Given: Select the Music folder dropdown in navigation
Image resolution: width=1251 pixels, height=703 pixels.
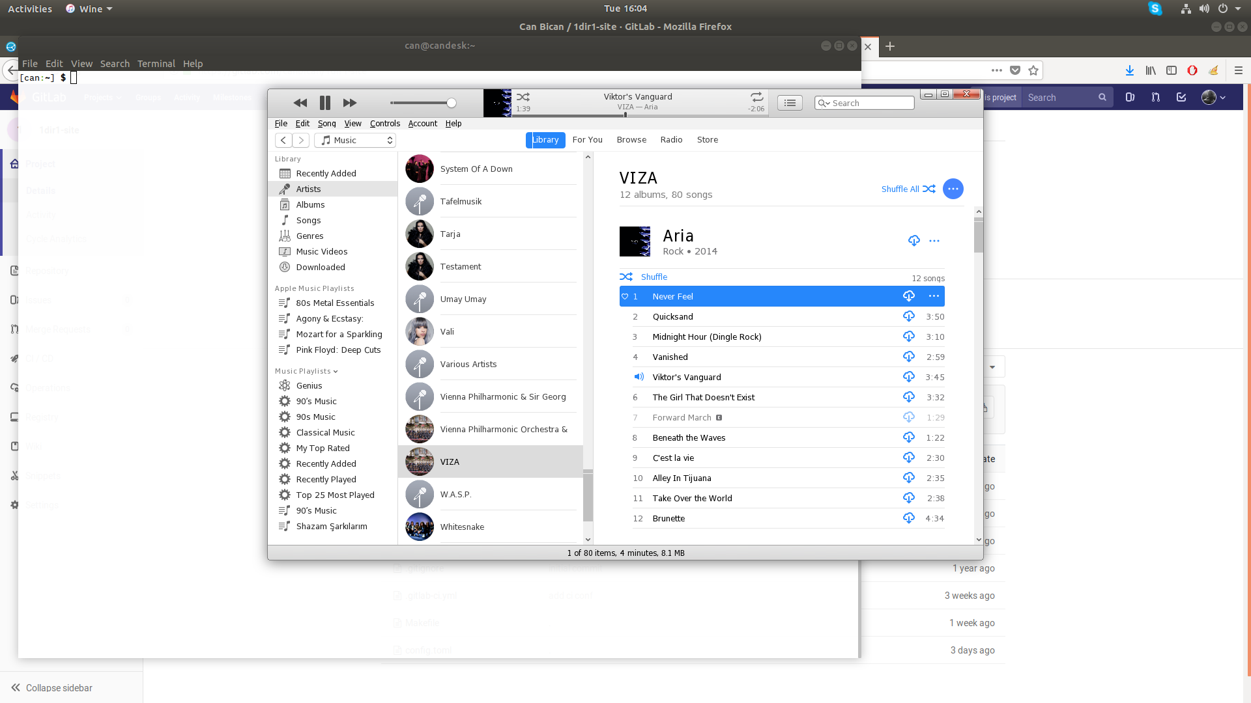Looking at the screenshot, I should point(355,140).
